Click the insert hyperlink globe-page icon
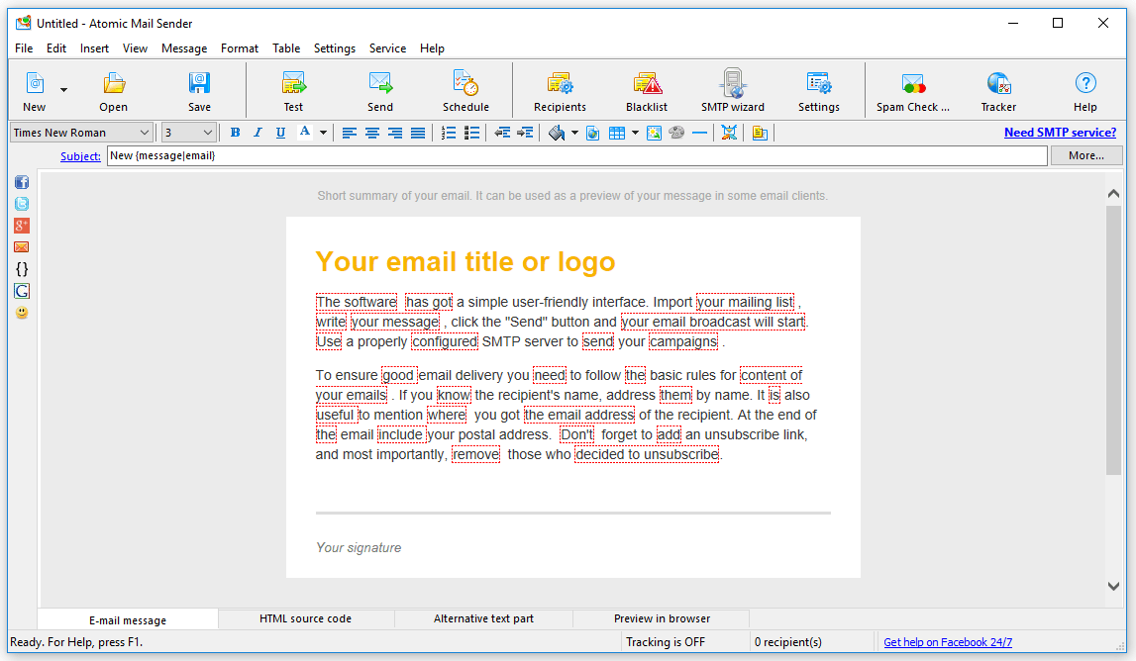Viewport: 1136px width, 661px height. [592, 133]
